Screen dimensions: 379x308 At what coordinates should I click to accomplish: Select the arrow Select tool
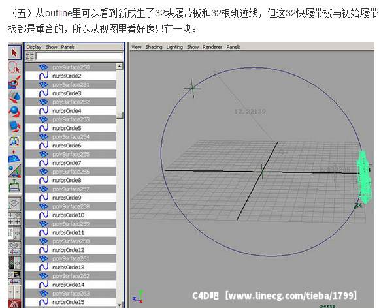coord(14,53)
